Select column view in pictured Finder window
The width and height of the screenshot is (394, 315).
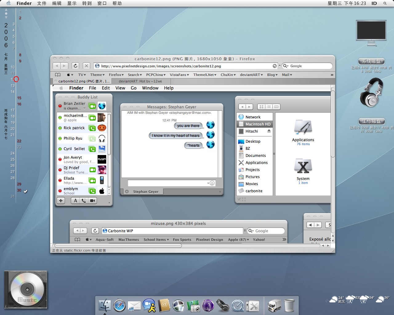coord(276,107)
